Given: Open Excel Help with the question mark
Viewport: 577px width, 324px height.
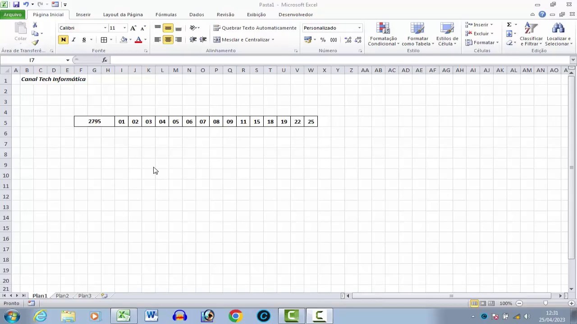Looking at the screenshot, I should click(x=542, y=14).
